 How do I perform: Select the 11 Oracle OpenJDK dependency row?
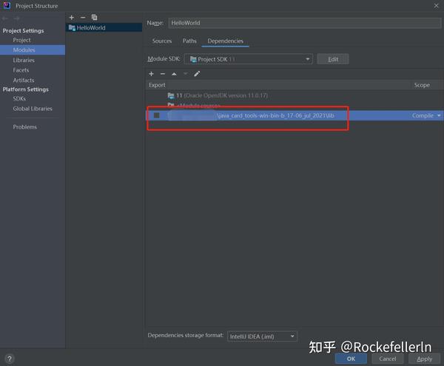[x=295, y=95]
